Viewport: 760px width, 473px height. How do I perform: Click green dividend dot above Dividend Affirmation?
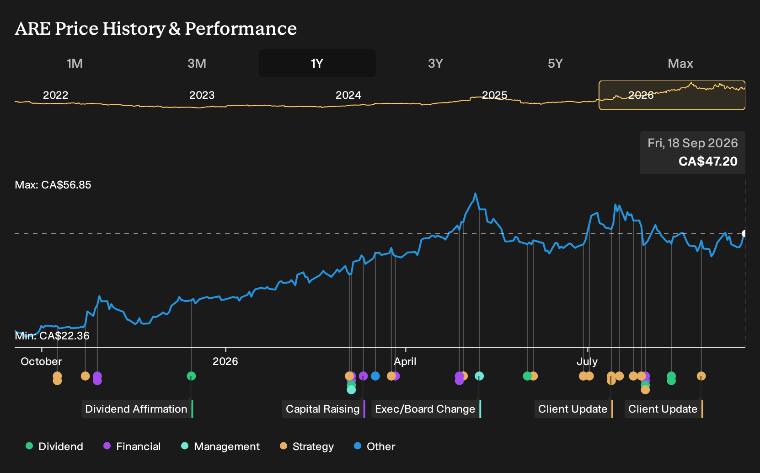(x=191, y=376)
